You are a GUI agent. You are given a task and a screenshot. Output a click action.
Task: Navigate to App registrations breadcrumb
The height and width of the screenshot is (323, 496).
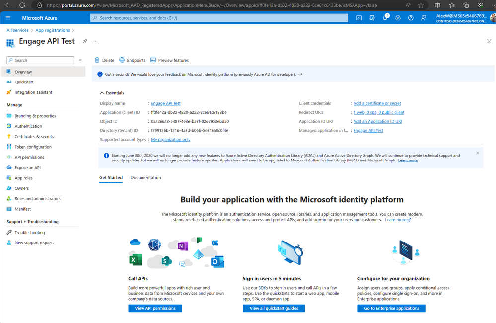(x=53, y=30)
